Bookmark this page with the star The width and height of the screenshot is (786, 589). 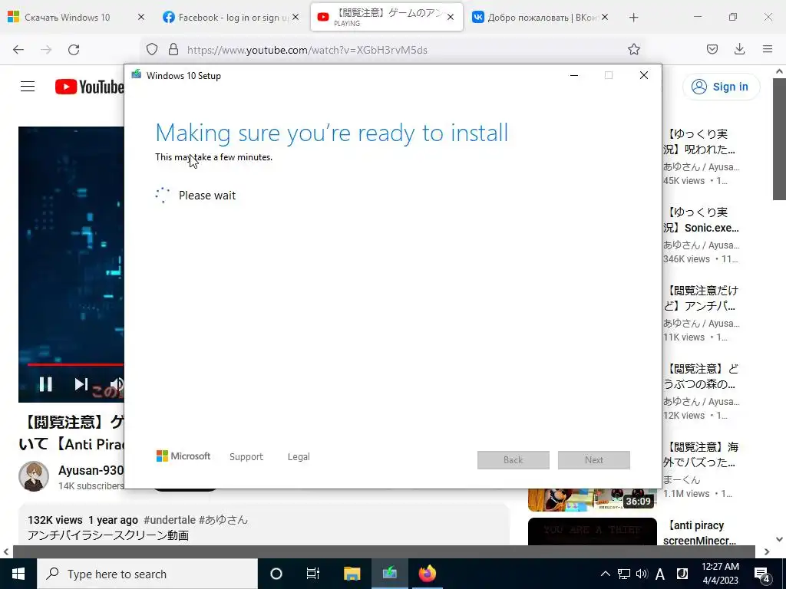point(633,49)
